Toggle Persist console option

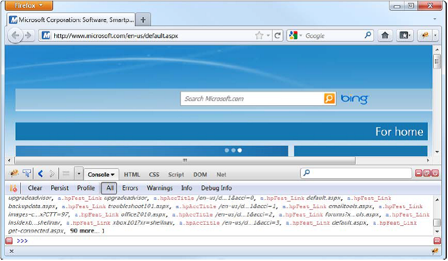click(x=60, y=188)
